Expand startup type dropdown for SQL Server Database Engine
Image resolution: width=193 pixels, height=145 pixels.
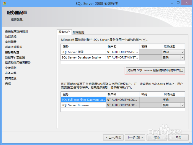click(x=183, y=57)
